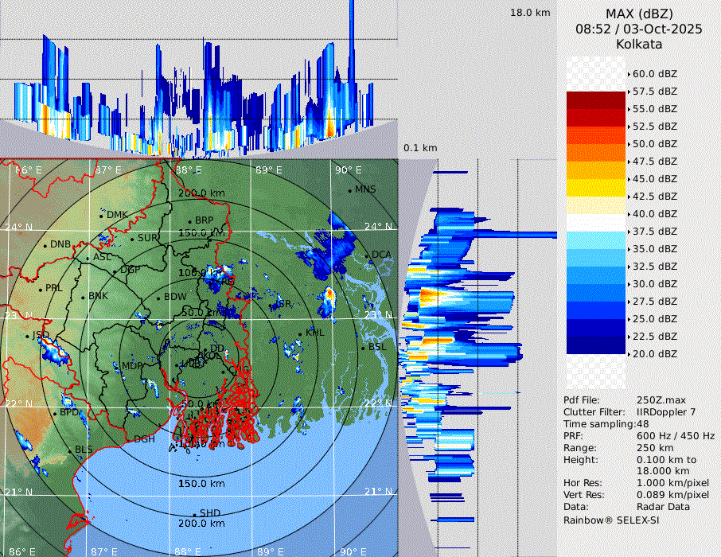
Task: Click the 18.0 km height label
Action: tap(530, 13)
